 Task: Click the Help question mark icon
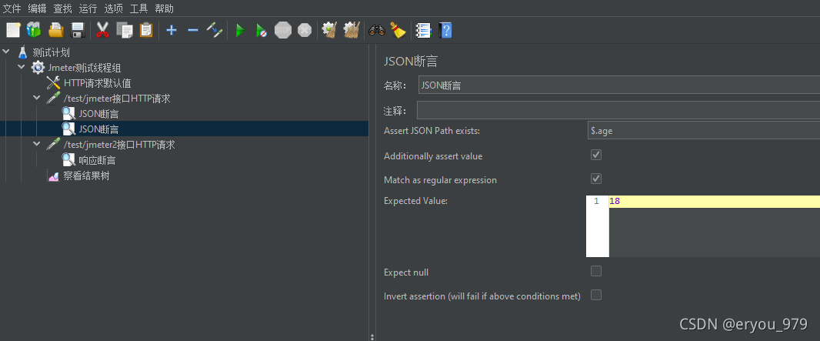445,30
